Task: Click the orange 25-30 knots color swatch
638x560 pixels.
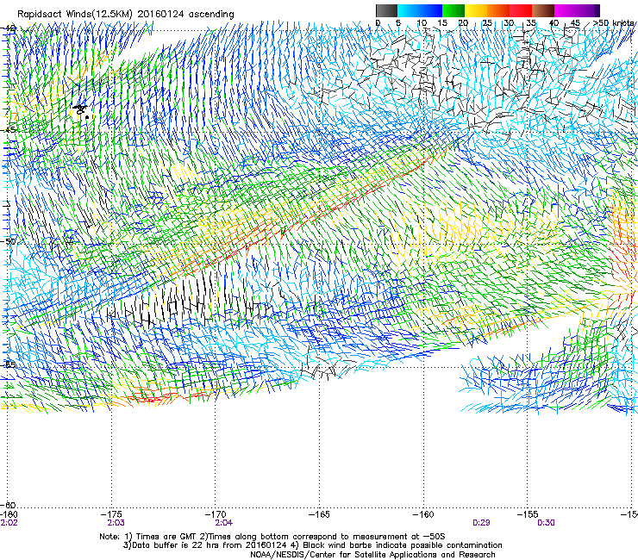Action: [498, 10]
